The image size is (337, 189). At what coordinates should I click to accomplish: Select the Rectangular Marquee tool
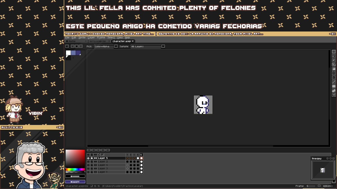click(334, 52)
